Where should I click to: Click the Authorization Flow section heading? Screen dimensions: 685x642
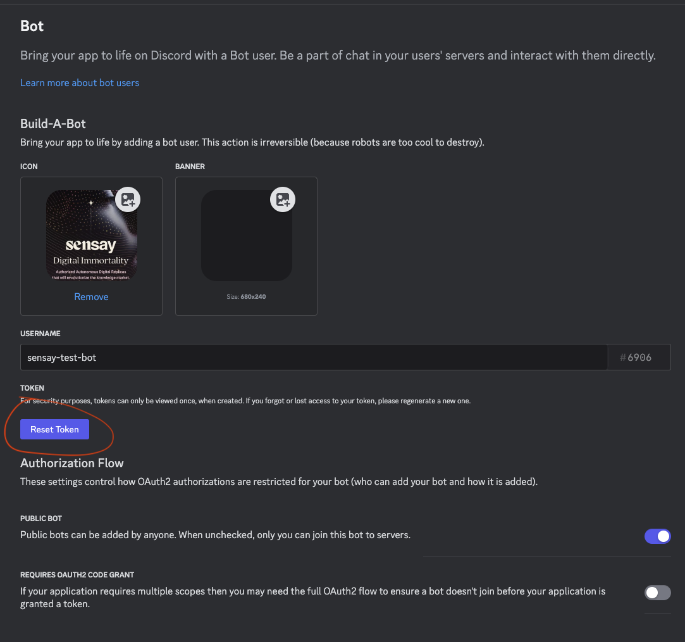coord(72,463)
